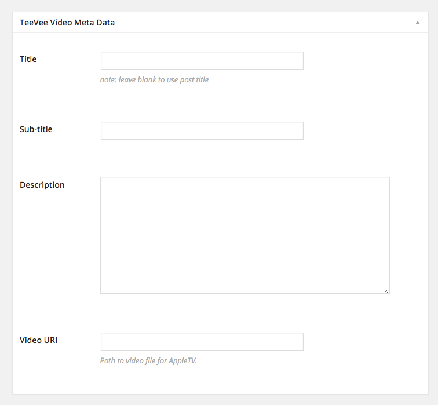The width and height of the screenshot is (438, 405).
Task: Click the 'Path to video file for AppleTV' hint
Action: [x=148, y=360]
